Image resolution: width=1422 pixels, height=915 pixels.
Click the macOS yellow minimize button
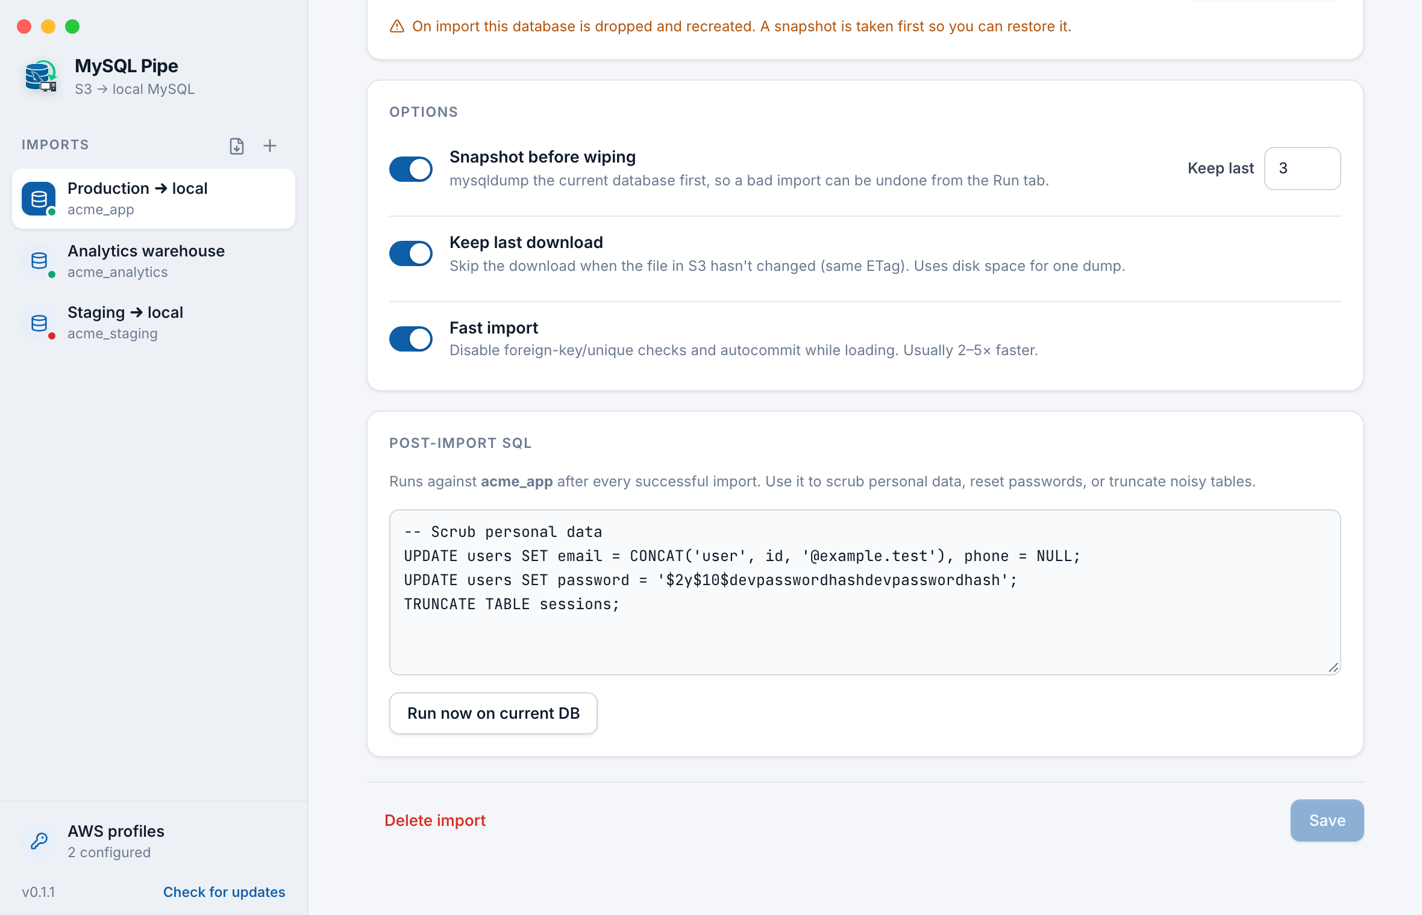(48, 26)
